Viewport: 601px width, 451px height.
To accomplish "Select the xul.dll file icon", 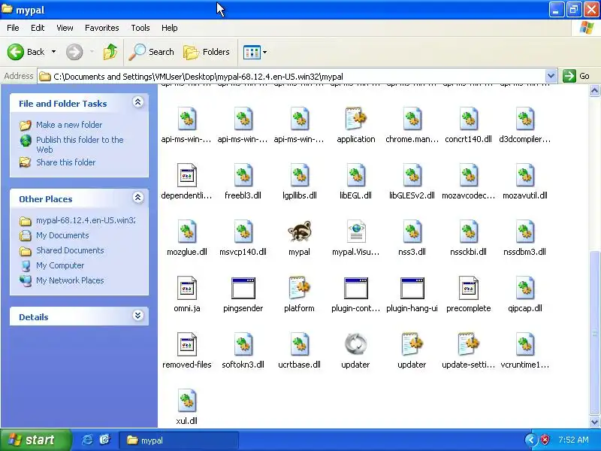I will pos(186,401).
